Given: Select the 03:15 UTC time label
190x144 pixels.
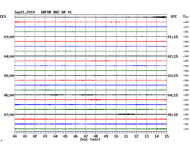Looking at the screenshot, I should coord(173,76).
